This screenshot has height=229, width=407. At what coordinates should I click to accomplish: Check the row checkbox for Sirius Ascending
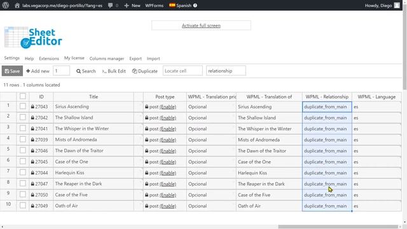click(x=23, y=106)
